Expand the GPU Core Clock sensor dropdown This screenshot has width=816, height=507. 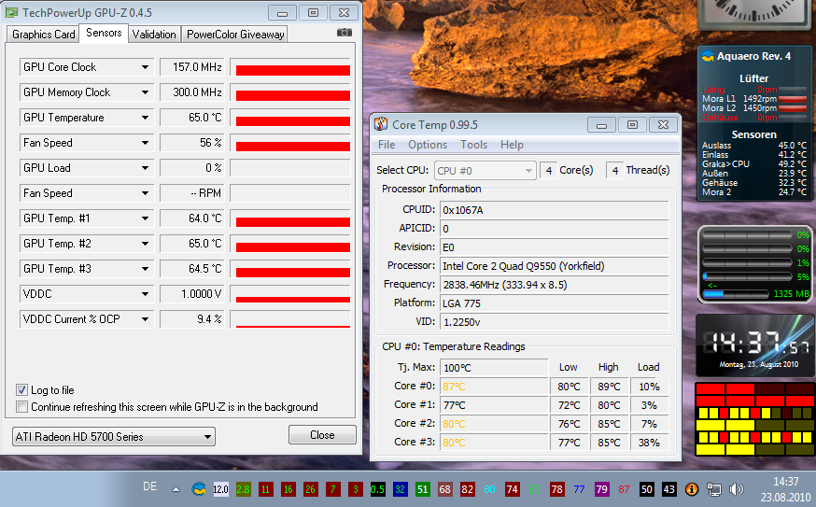(x=146, y=67)
